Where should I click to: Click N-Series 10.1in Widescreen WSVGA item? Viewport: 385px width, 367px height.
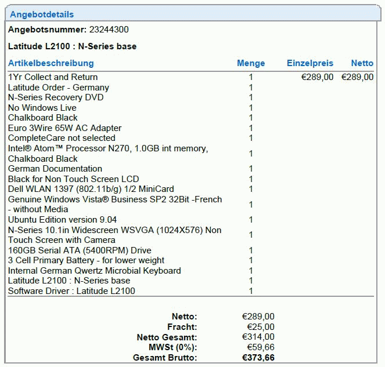click(x=114, y=235)
